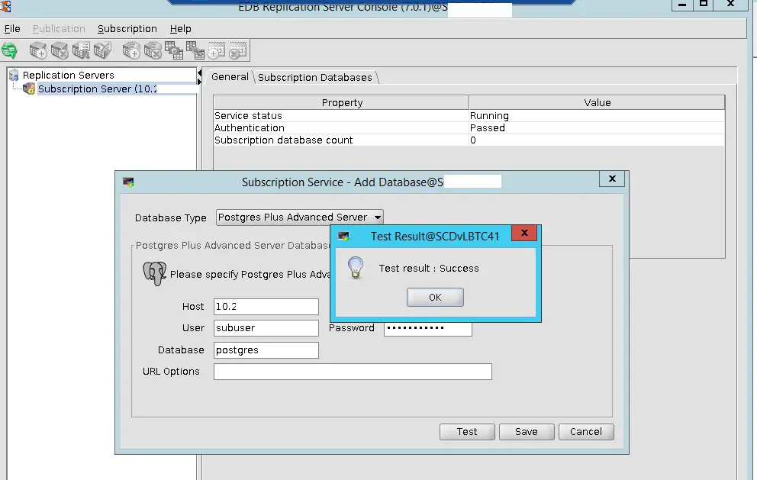This screenshot has height=480, width=757.
Task: Minimize the Replication Server Console window
Action: 682,5
